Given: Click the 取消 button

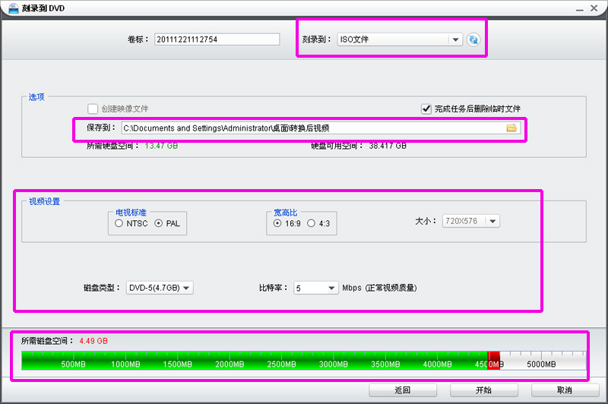Looking at the screenshot, I should click(x=565, y=390).
